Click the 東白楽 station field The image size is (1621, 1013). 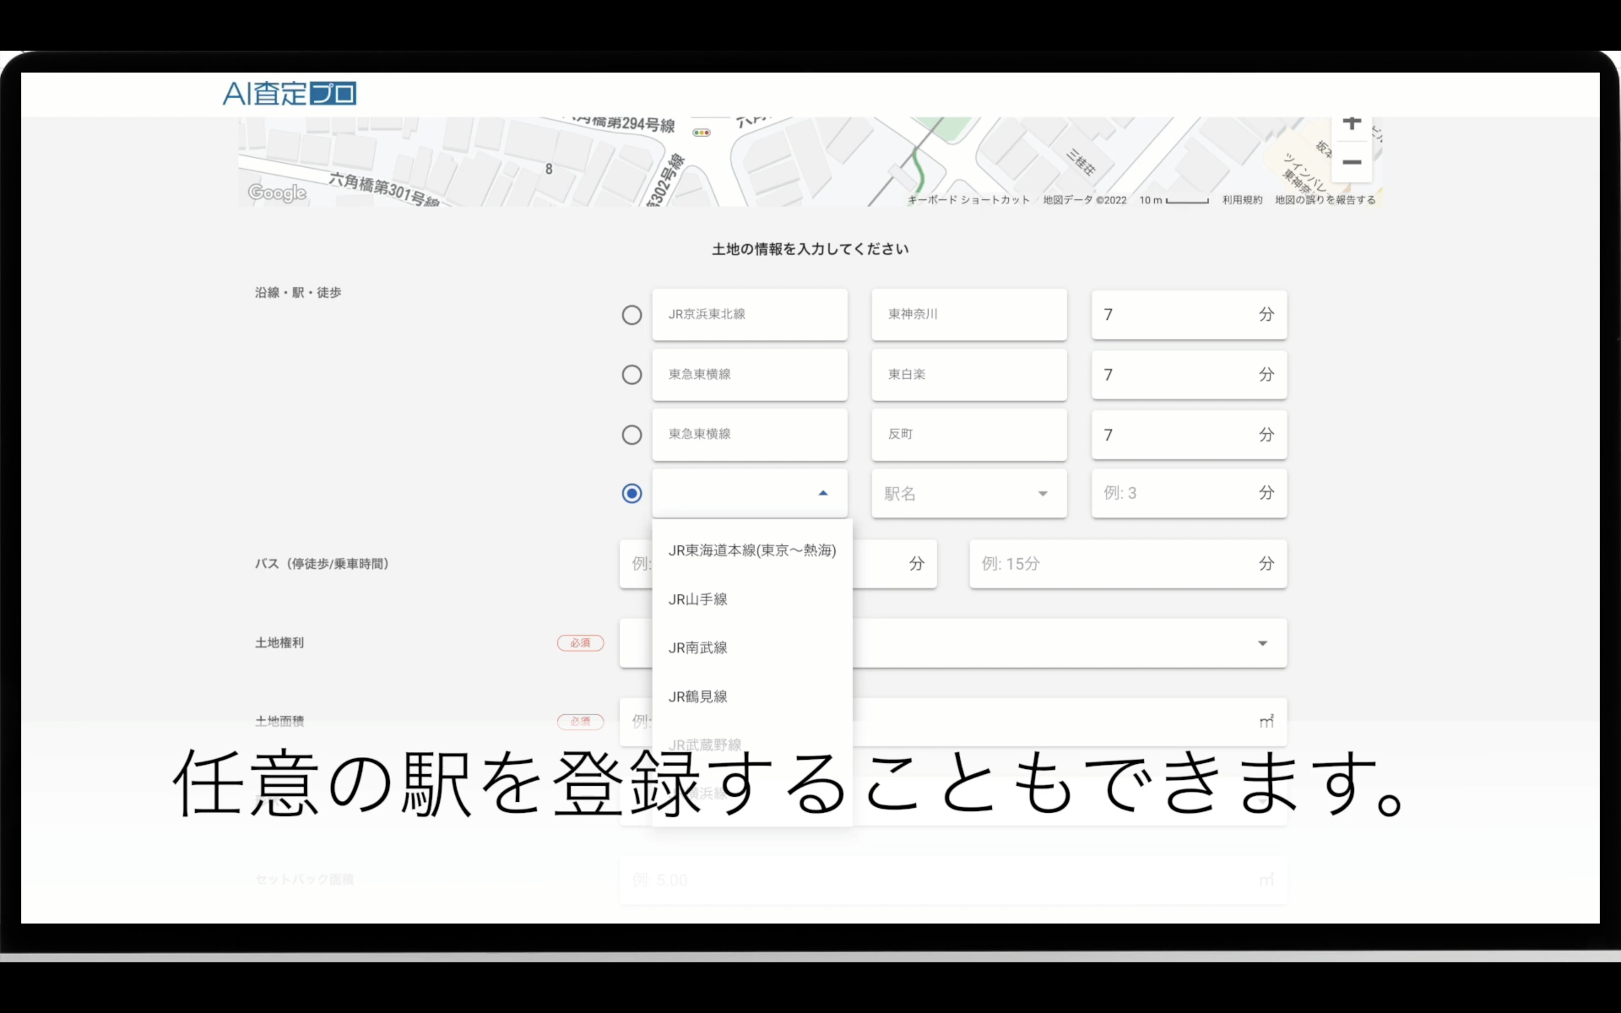(969, 374)
